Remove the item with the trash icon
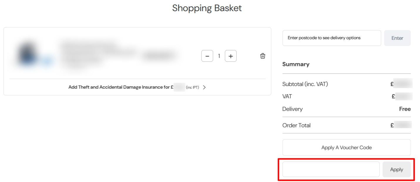This screenshot has width=420, height=182. point(263,56)
